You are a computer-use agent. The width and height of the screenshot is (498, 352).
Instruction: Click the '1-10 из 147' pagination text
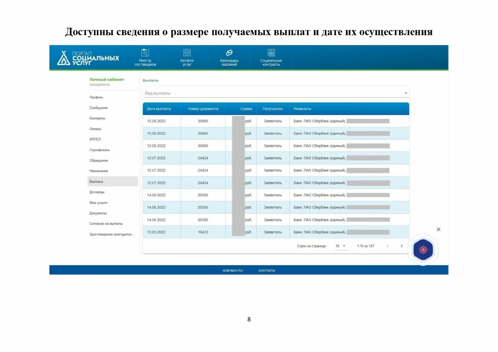pos(366,246)
